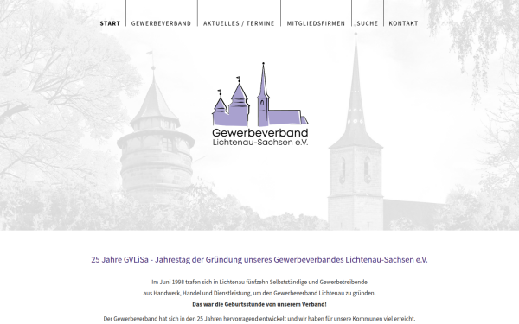519x324 pixels.
Task: Open the KONTAKT page from navigation
Action: [x=403, y=23]
